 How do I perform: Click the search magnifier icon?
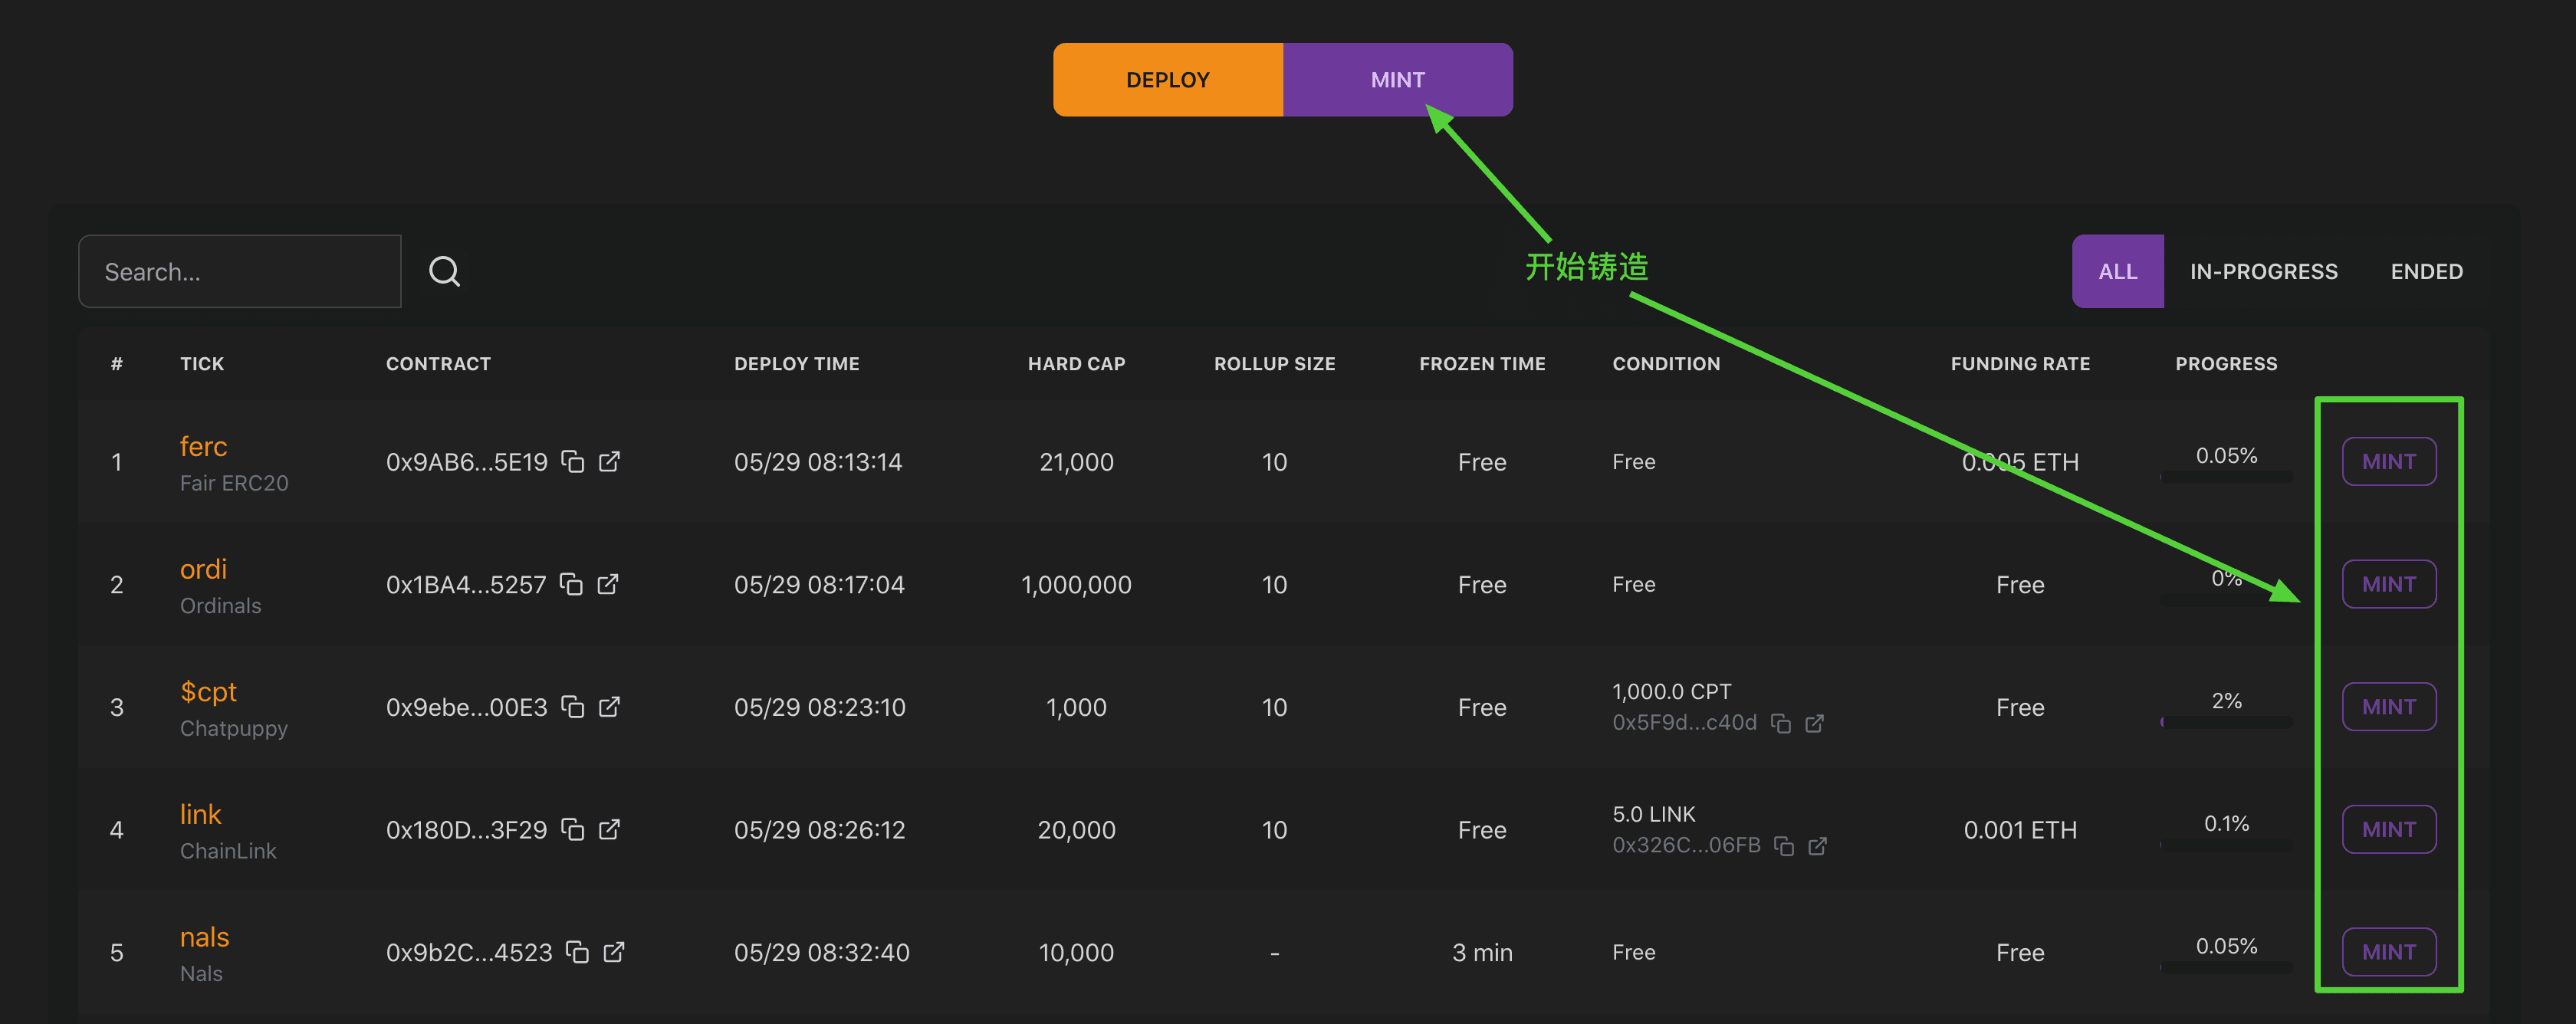click(x=444, y=271)
